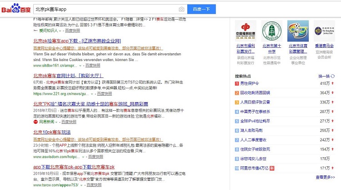Click the hacked-site warning under 北京pk拾赛车app下载
The width and height of the screenshot is (341, 190).
click(x=98, y=48)
